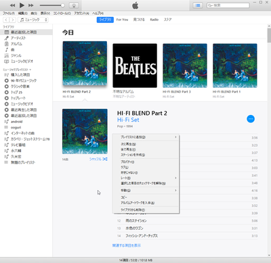The height and width of the screenshot is (263, 271).
Task: Select the アルバム icon in sidebar
Action: [x=7, y=44]
